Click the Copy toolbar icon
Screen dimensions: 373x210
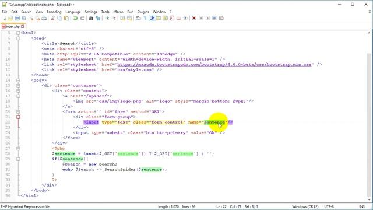pyautogui.click(x=59, y=18)
